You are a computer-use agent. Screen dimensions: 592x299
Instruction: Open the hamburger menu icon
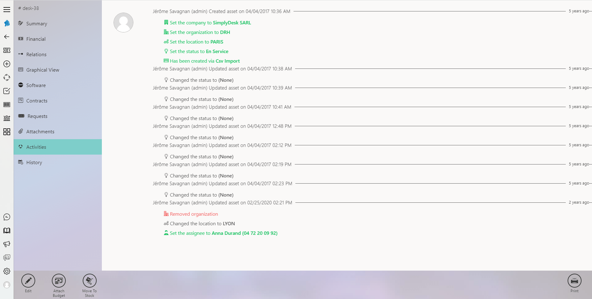7,10
